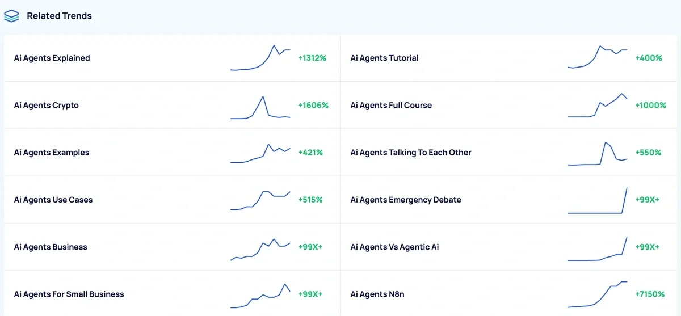Click the +1606% growth figure
This screenshot has width=681, height=316.
tap(313, 106)
